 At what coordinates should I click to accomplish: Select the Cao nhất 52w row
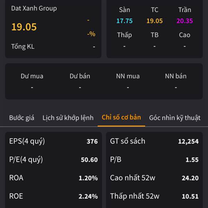coord(154,178)
